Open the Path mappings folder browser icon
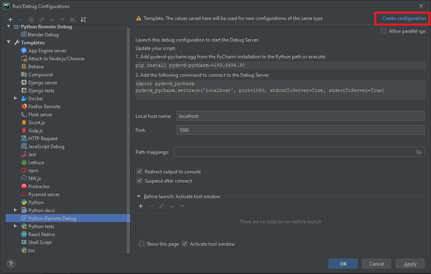Viewport: 431px width, 274px height. click(419, 151)
